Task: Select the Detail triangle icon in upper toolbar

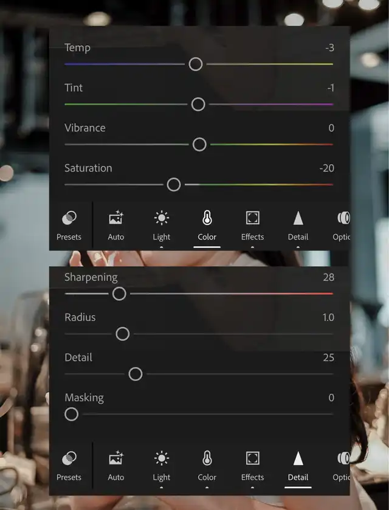Action: coord(298,218)
